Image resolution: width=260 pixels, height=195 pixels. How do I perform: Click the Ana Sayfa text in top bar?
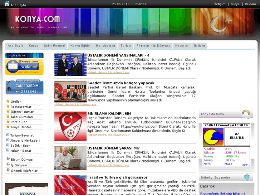pyautogui.click(x=18, y=5)
